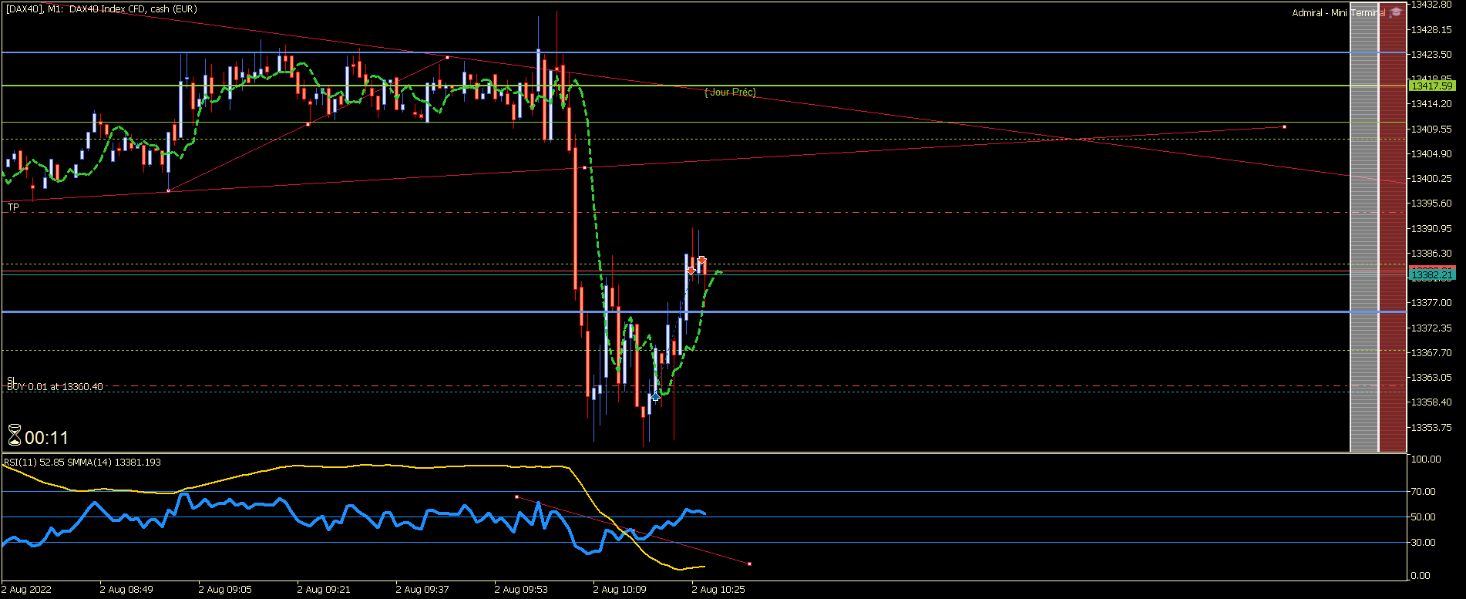This screenshot has width=1466, height=599.
Task: Click the "Jour Préc" line label
Action: [x=730, y=92]
